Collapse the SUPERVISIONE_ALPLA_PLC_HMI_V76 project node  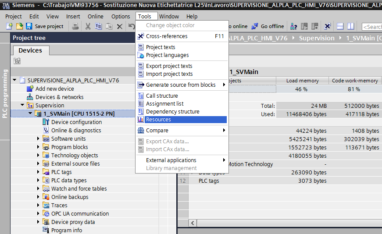[14, 80]
